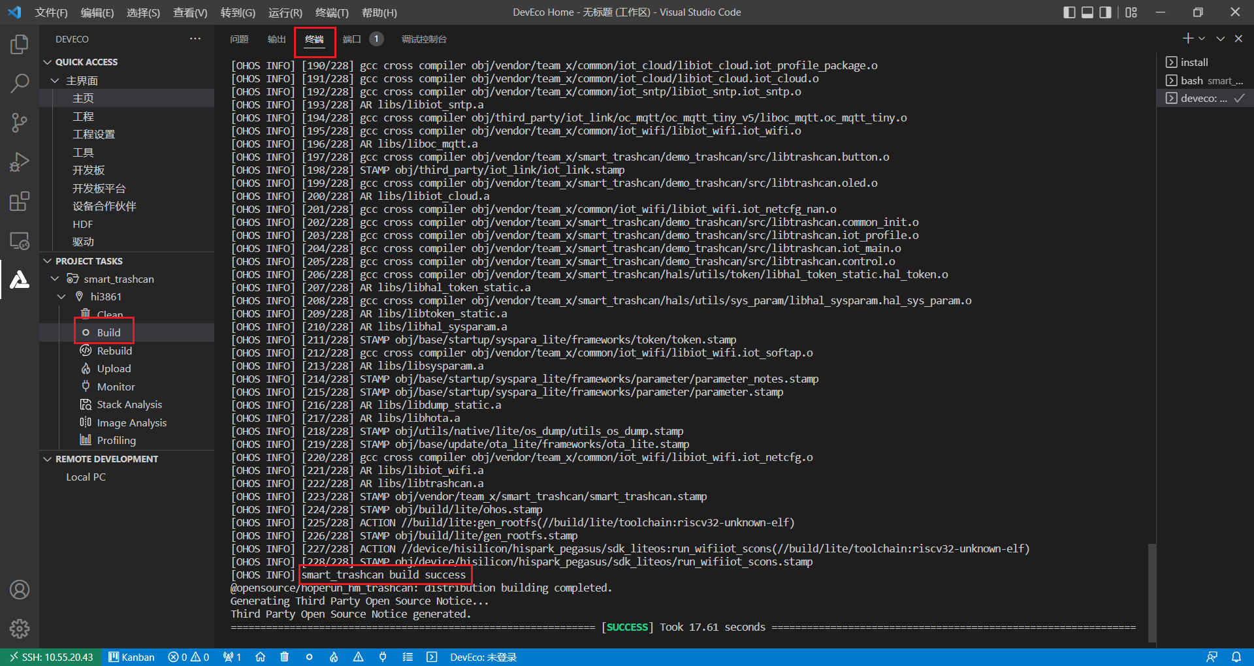
Task: Open problems count in status bar
Action: [x=189, y=657]
